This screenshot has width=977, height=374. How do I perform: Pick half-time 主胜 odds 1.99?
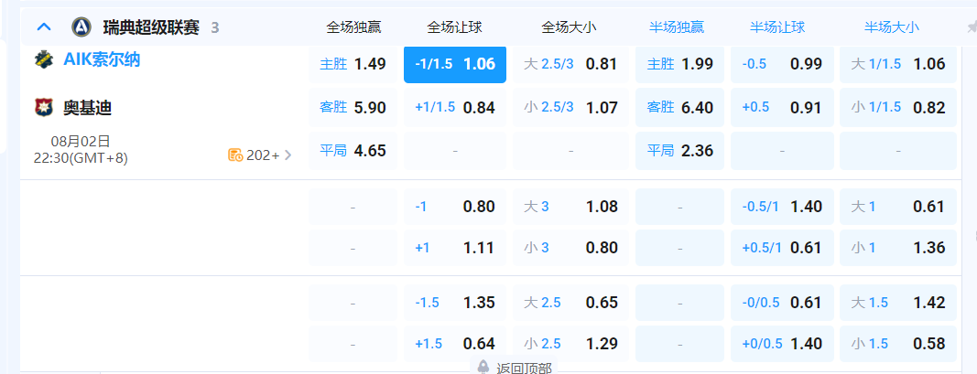click(x=679, y=64)
